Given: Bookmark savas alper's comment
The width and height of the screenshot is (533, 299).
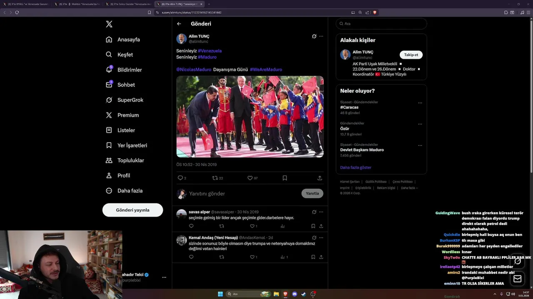Looking at the screenshot, I should point(313,226).
